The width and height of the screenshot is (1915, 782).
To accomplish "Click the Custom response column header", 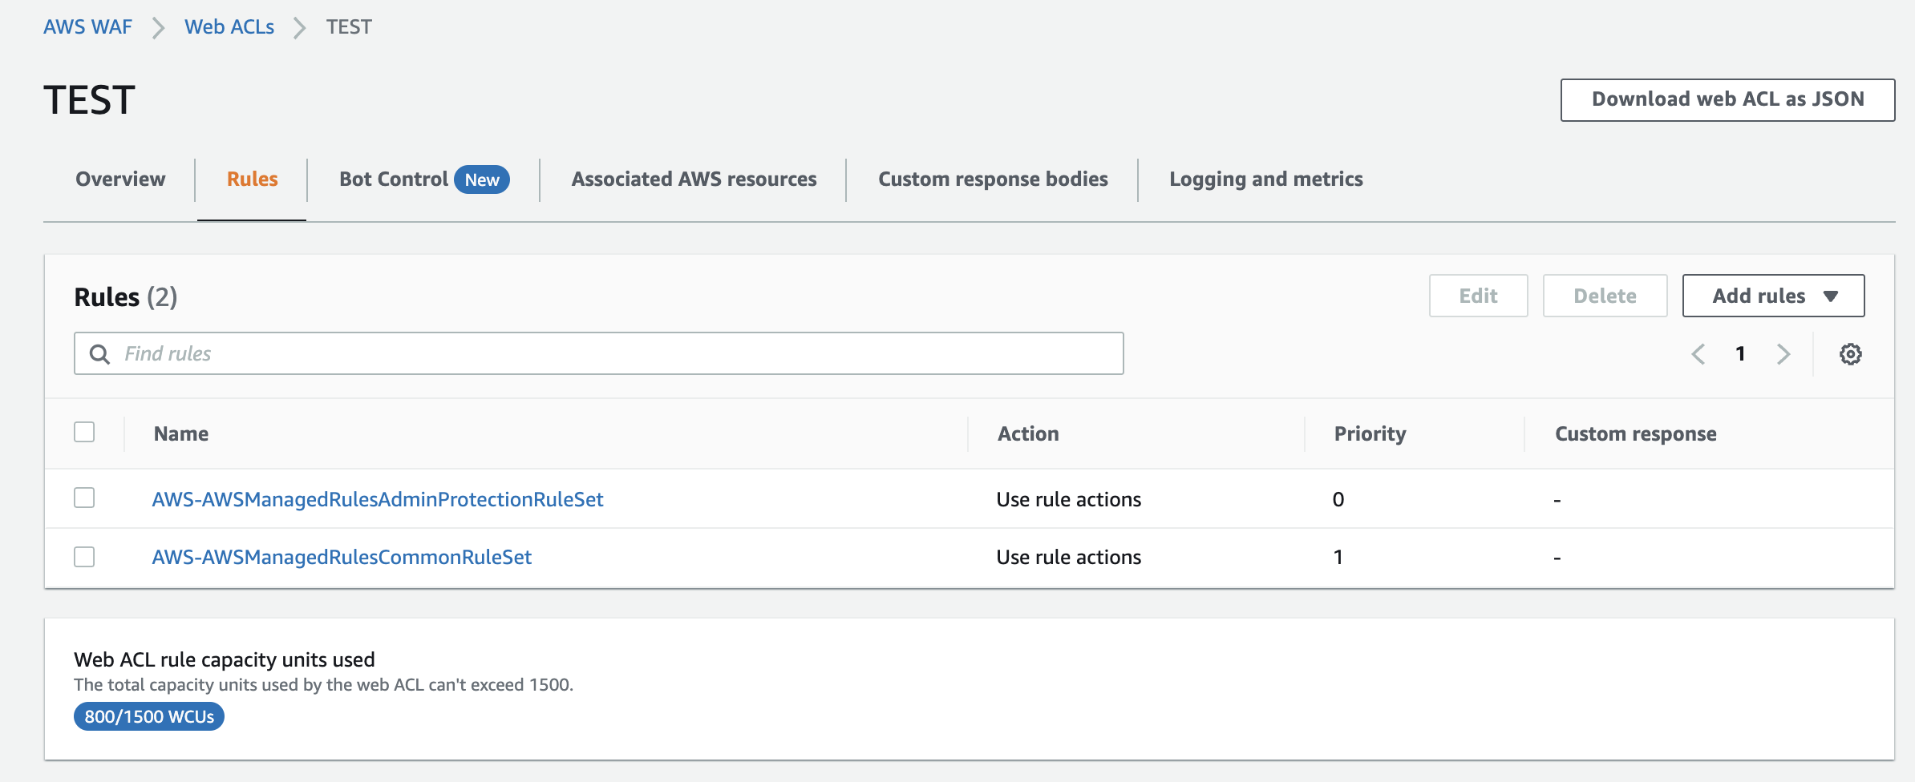I will click(1636, 433).
